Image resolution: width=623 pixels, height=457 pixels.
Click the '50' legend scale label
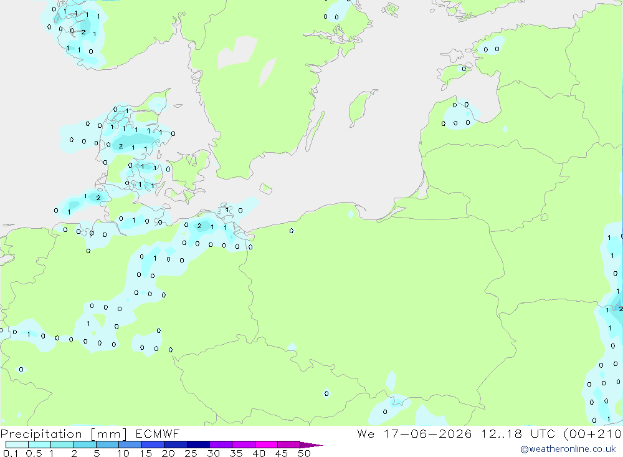pyautogui.click(x=304, y=453)
